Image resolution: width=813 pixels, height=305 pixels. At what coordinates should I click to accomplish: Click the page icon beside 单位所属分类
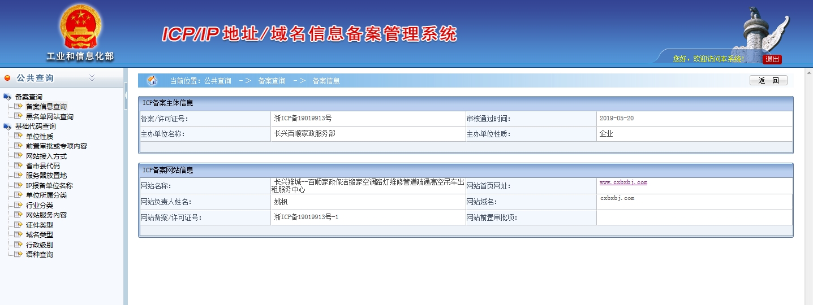coord(19,195)
